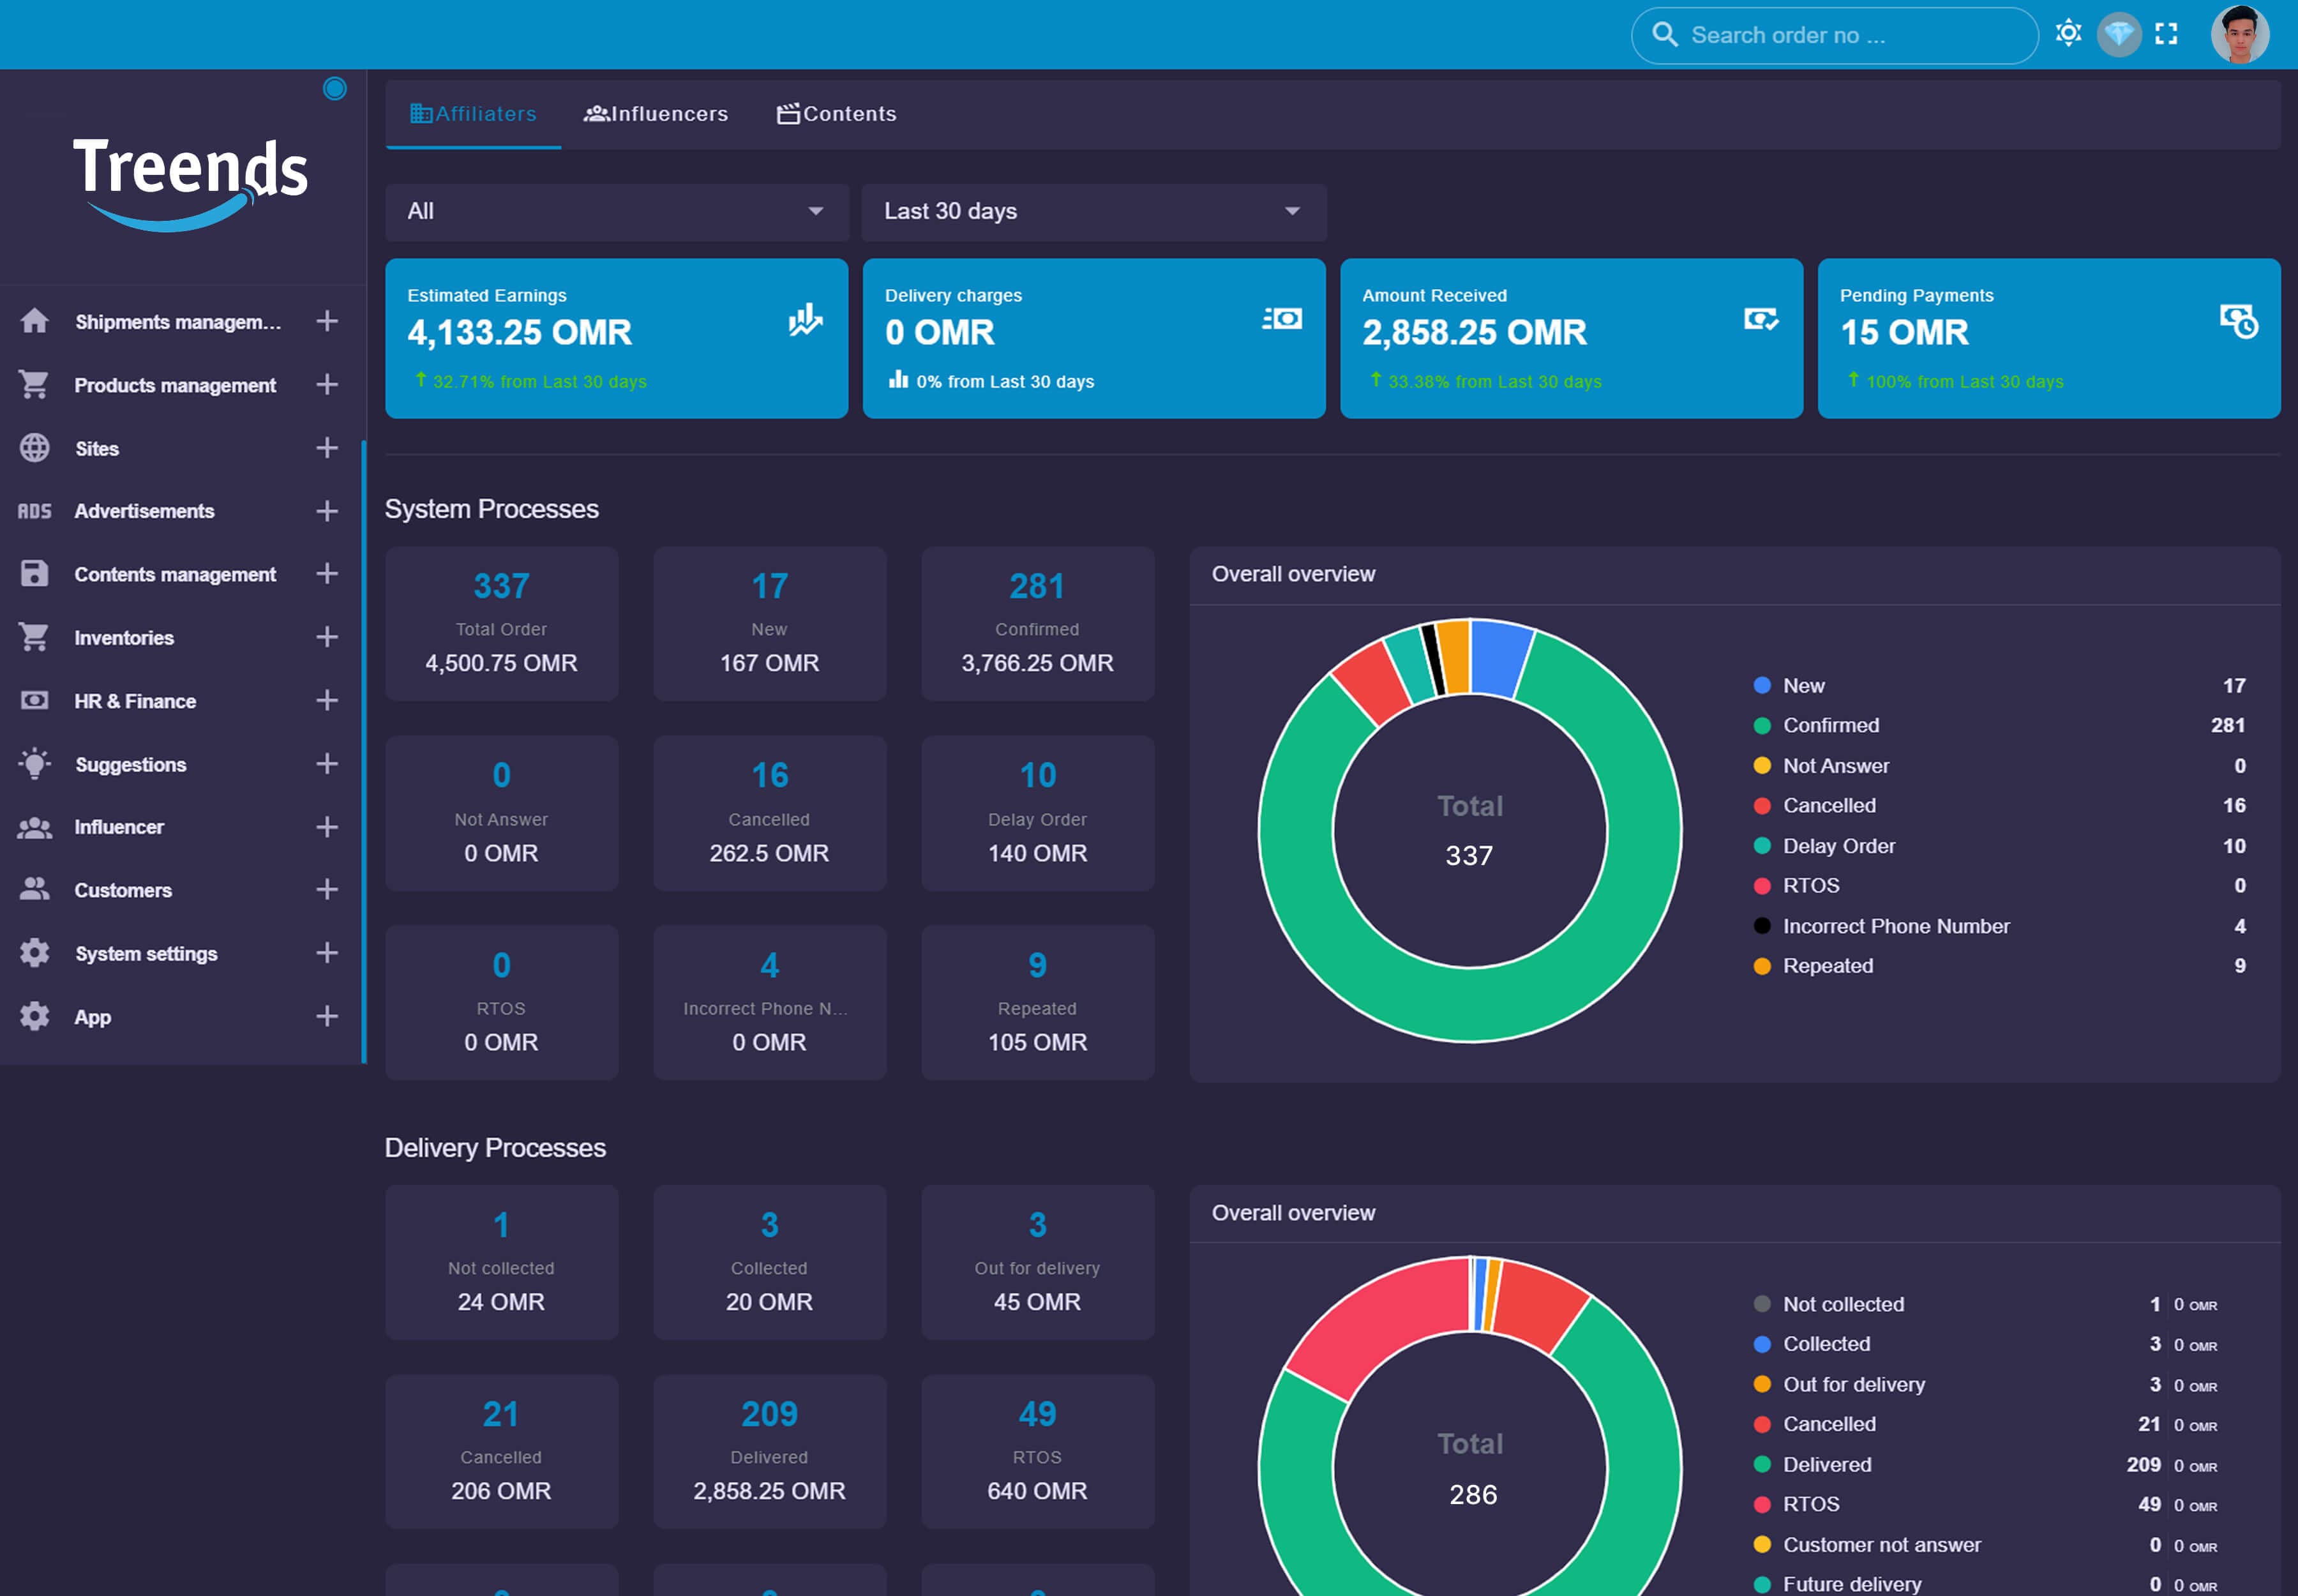Toggle Delivered legend dot in delivery chart
This screenshot has width=2298, height=1596.
(x=1762, y=1465)
